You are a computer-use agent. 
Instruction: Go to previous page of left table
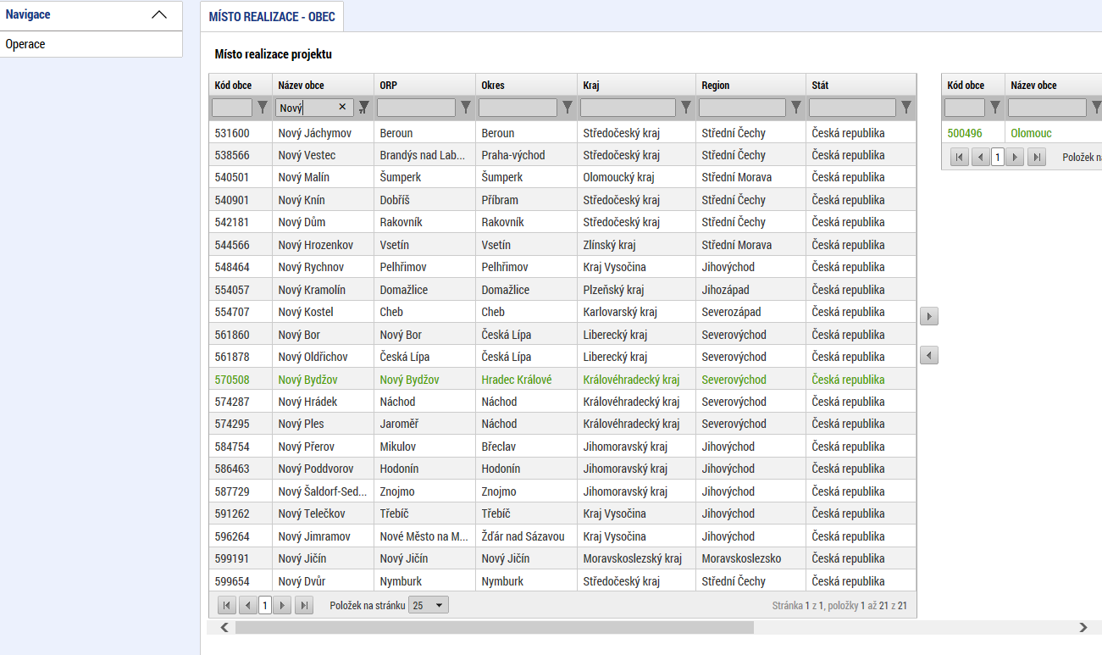(x=247, y=605)
